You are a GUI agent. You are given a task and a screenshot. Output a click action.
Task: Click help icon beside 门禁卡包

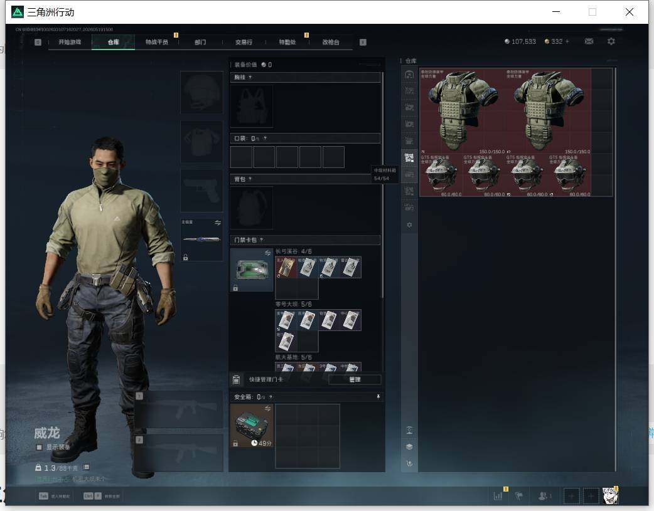coord(262,240)
